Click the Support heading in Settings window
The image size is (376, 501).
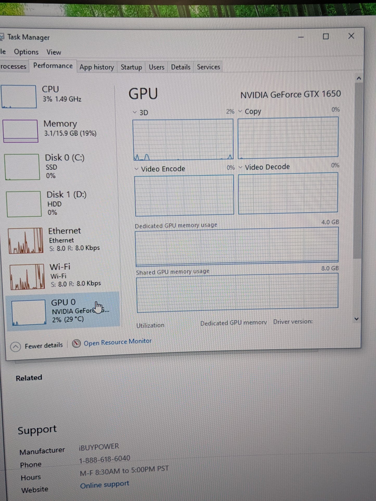pos(37,430)
